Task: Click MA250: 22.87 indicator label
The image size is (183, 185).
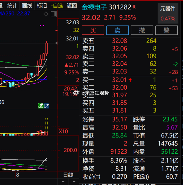Action: pyautogui.click(x=15, y=14)
